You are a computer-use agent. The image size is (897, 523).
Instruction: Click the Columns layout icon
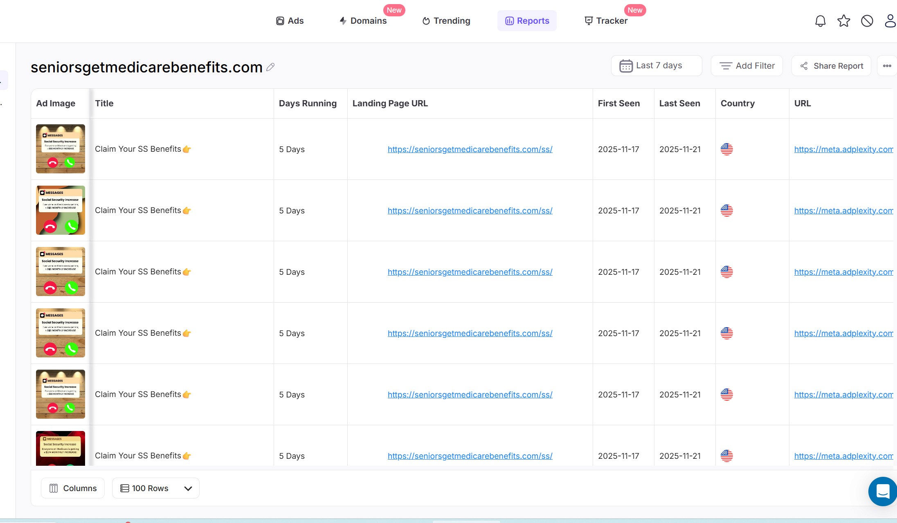pyautogui.click(x=54, y=488)
